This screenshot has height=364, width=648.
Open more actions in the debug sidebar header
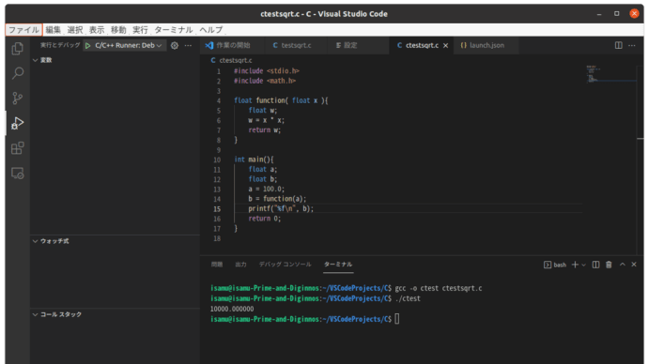(x=188, y=45)
